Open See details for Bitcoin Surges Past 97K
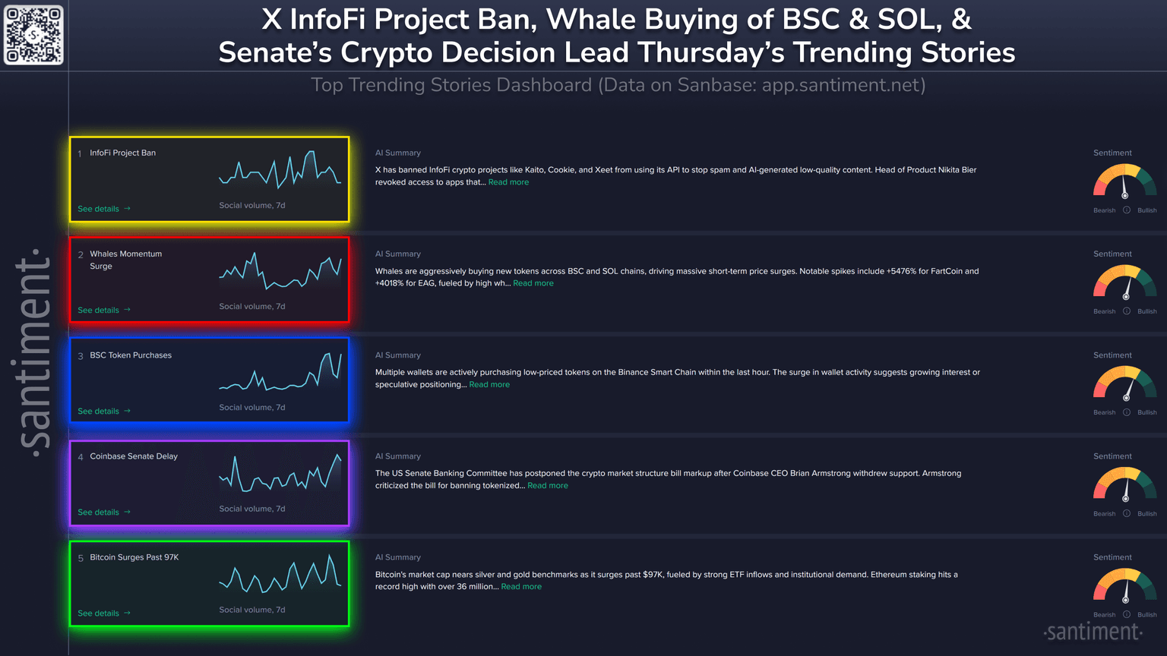Image resolution: width=1167 pixels, height=656 pixels. click(104, 613)
